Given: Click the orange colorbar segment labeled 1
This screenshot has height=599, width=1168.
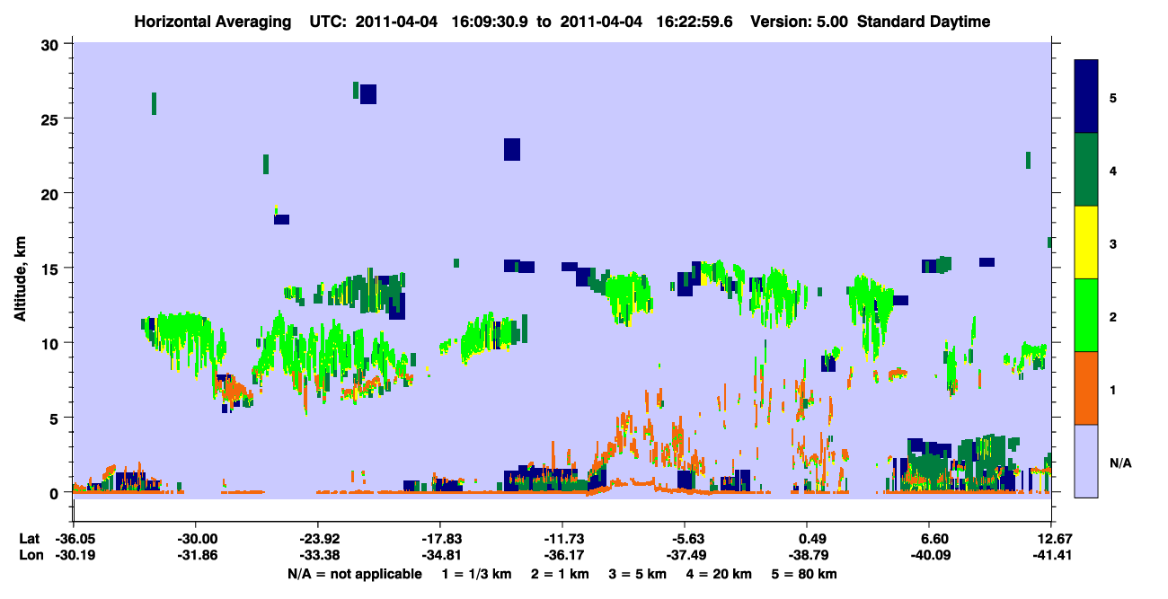Looking at the screenshot, I should tap(1086, 388).
